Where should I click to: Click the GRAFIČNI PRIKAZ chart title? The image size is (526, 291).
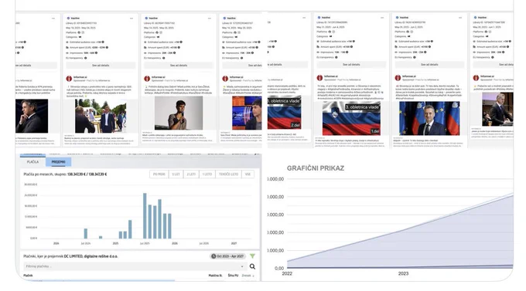316,168
